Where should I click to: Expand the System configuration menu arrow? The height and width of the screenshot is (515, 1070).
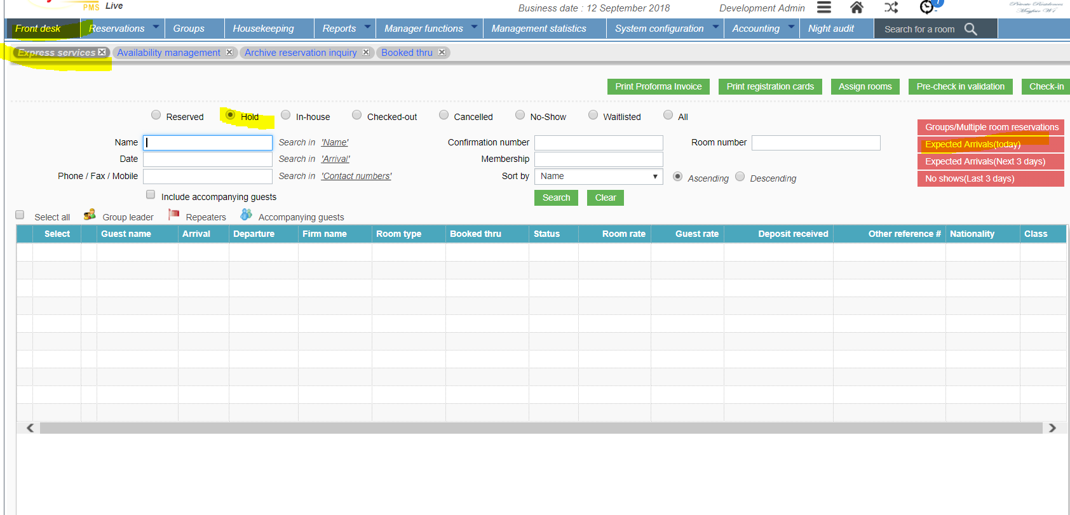pos(715,27)
